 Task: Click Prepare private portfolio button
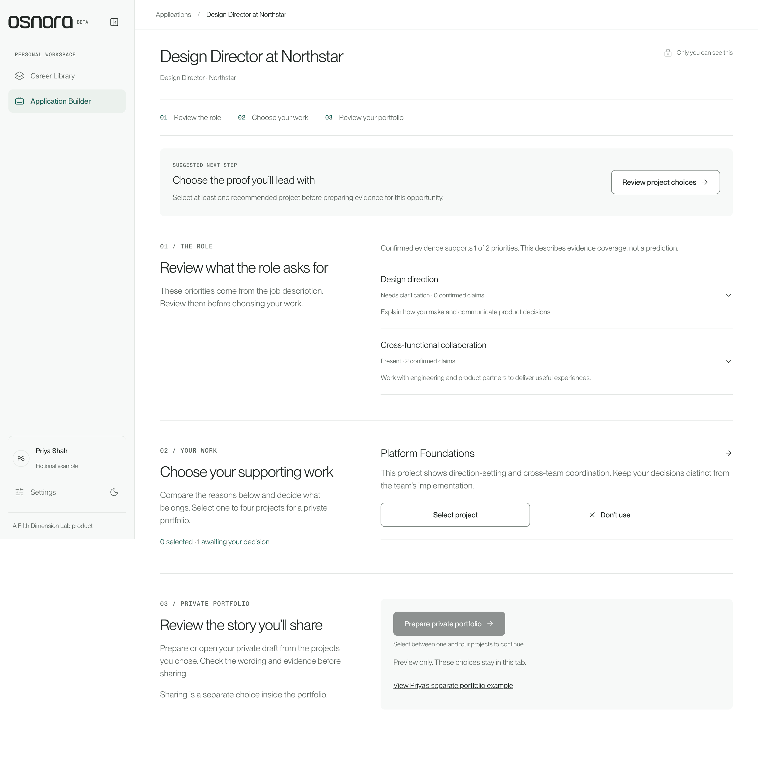coord(449,624)
